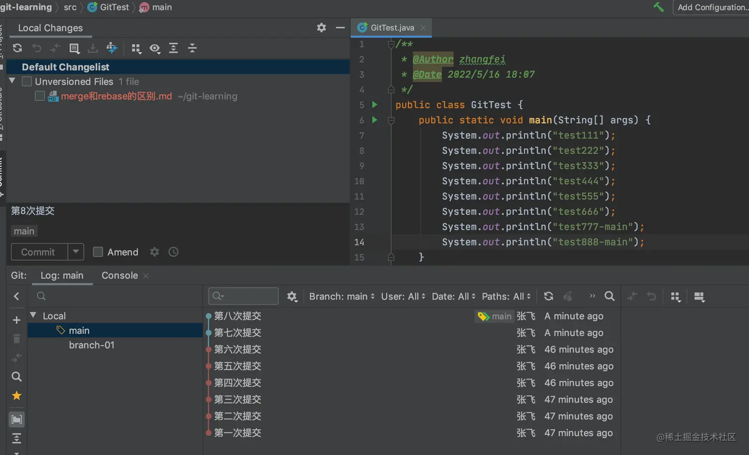This screenshot has height=455, width=749.
Task: Click the favorites star icon in Git sidebar
Action: (x=16, y=396)
